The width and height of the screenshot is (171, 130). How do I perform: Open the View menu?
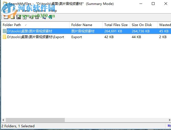click(25, 11)
